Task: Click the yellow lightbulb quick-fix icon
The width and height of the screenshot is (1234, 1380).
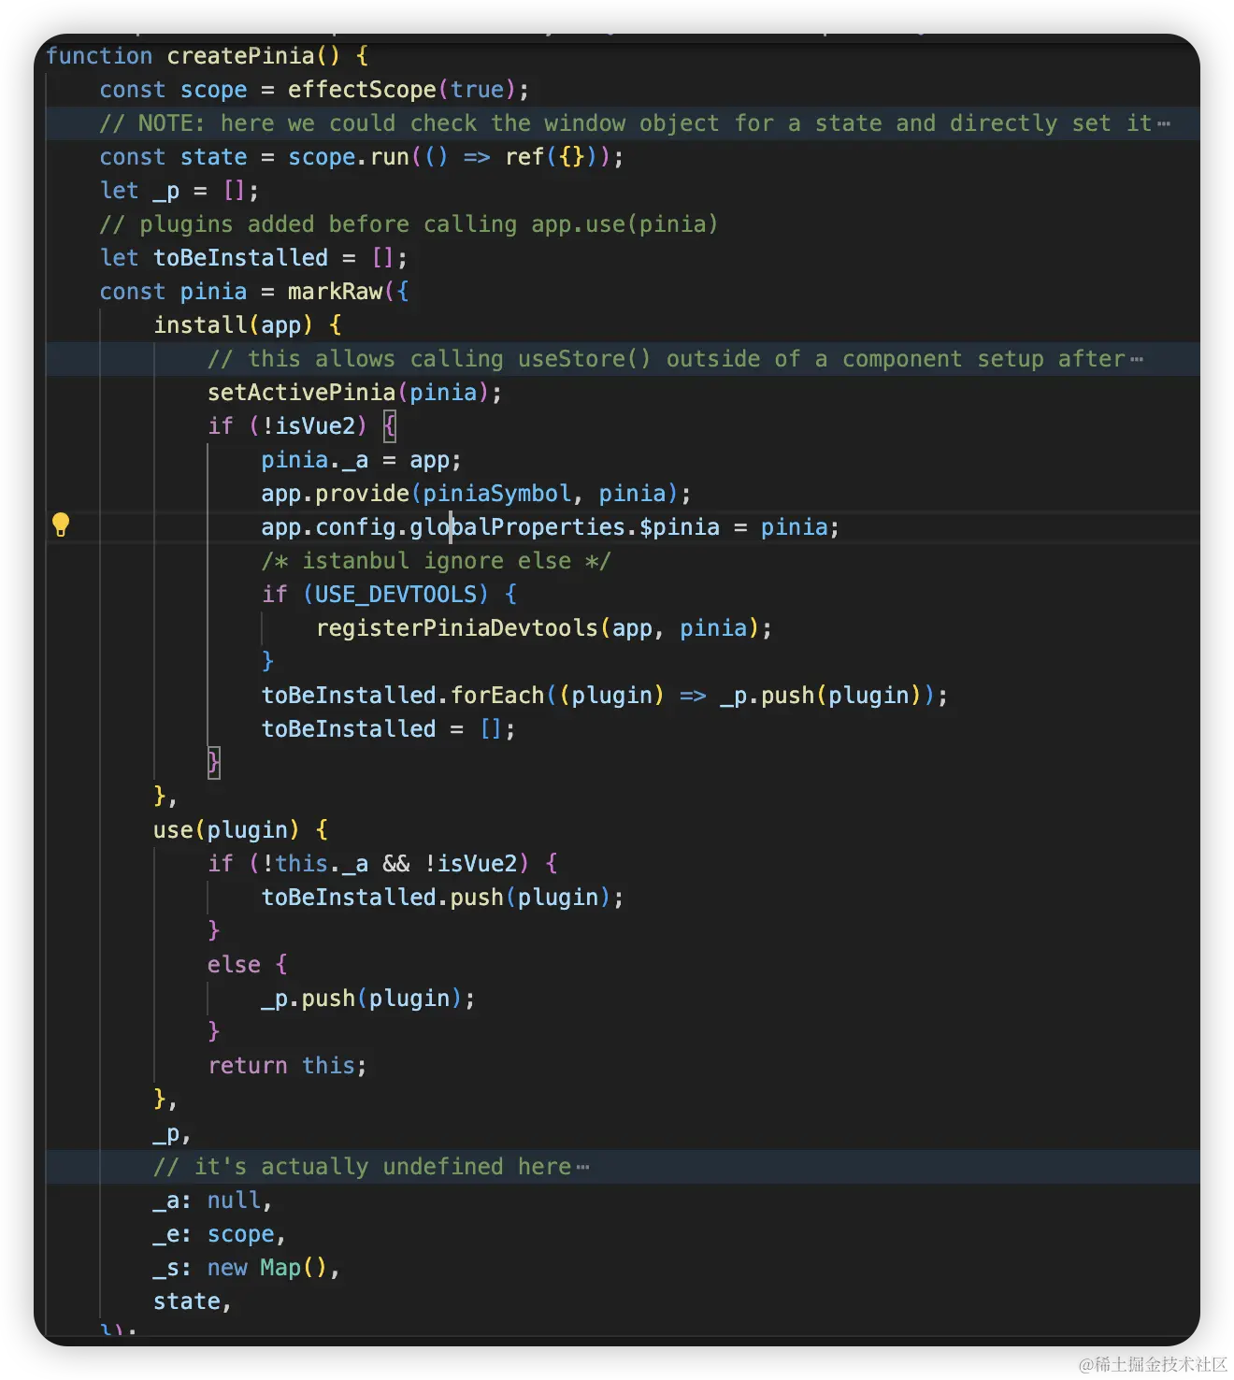Action: point(61,525)
